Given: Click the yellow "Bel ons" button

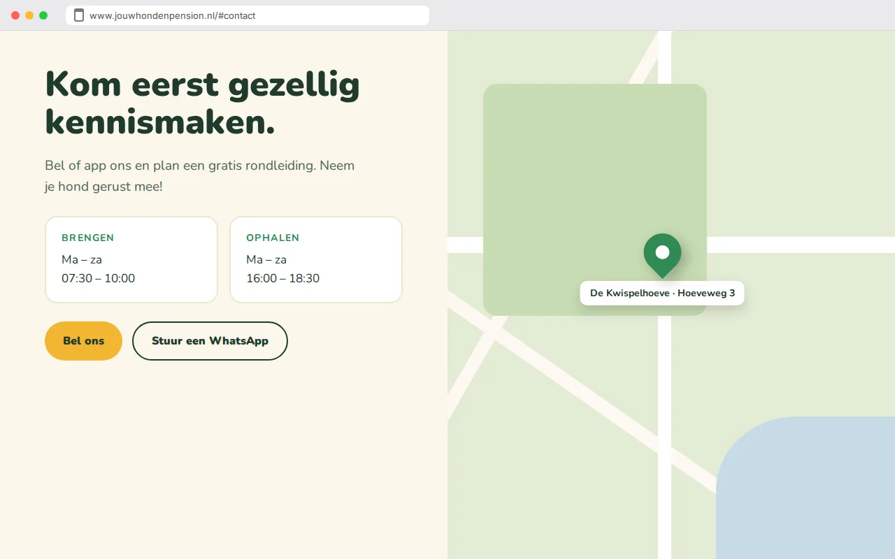Looking at the screenshot, I should click(x=83, y=341).
